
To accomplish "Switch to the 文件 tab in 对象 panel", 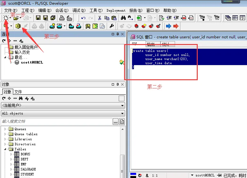I will (18, 92).
